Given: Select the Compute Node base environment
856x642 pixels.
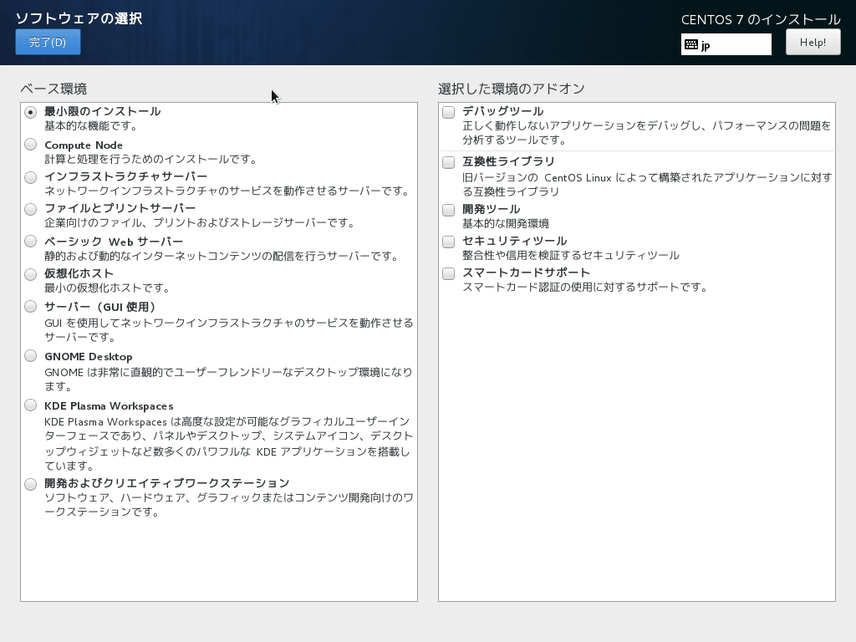Looking at the screenshot, I should (31, 145).
